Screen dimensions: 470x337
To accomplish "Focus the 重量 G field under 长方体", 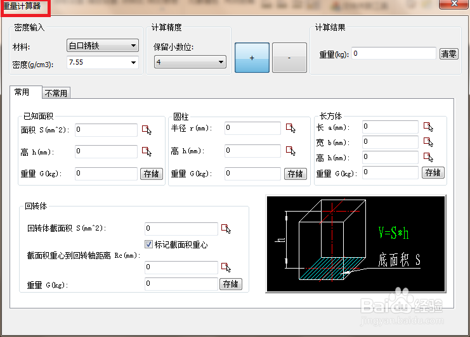I will click(x=390, y=172).
